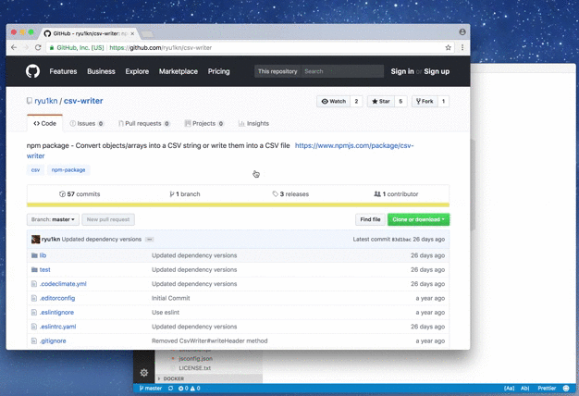Open the .eslintignore file
Viewport: 579px width, 396px height.
point(56,312)
